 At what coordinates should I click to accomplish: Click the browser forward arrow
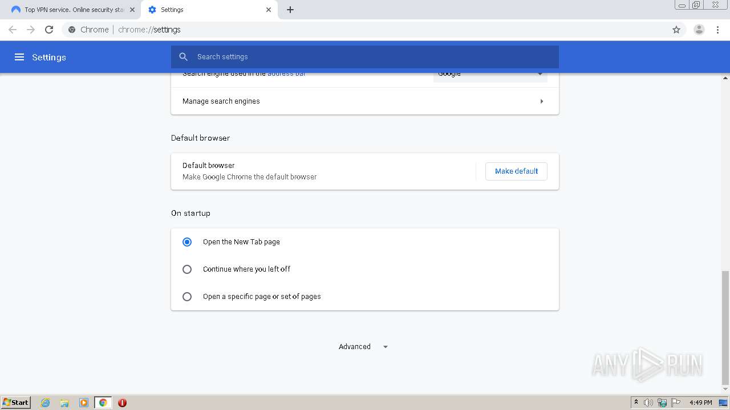click(x=31, y=30)
